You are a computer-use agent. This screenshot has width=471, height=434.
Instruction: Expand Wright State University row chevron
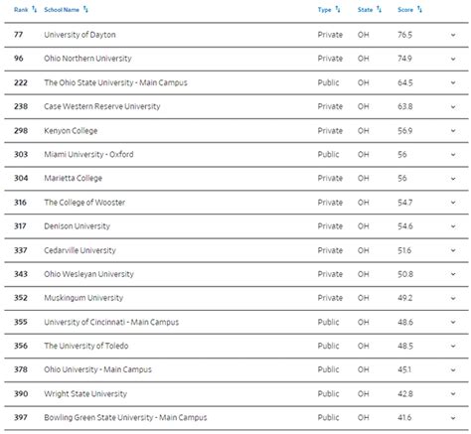point(453,394)
